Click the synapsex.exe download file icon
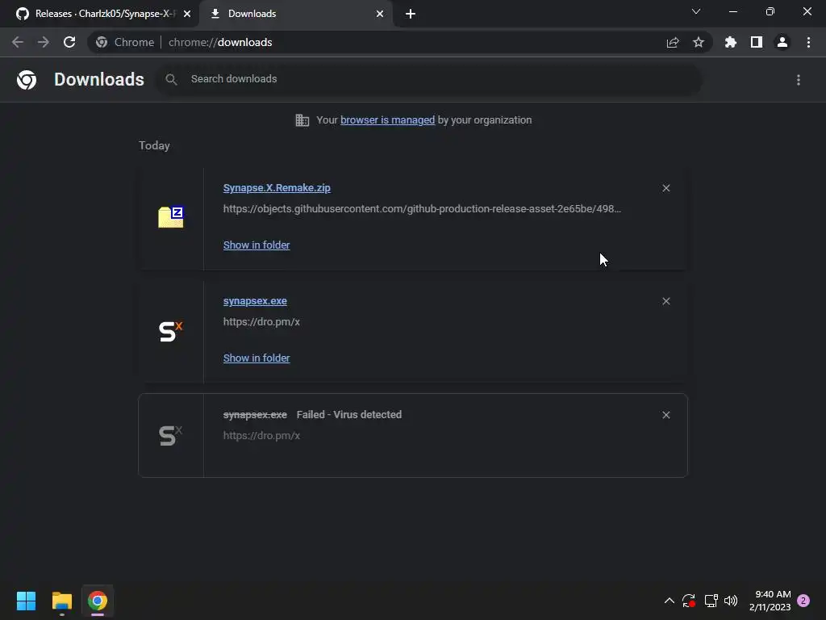This screenshot has width=826, height=620. [x=171, y=331]
